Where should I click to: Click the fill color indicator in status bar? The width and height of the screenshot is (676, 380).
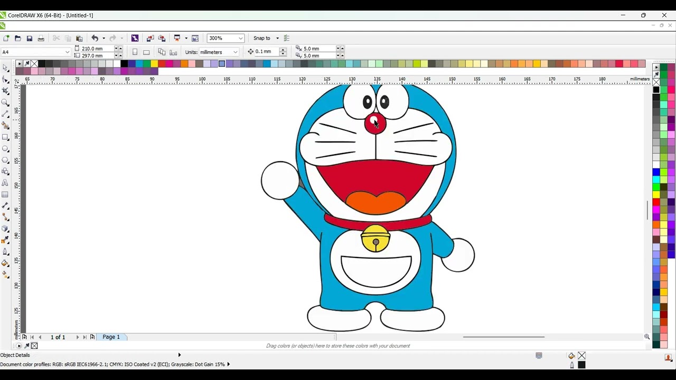581,356
